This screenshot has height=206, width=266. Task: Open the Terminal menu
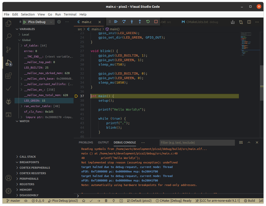(70, 14)
